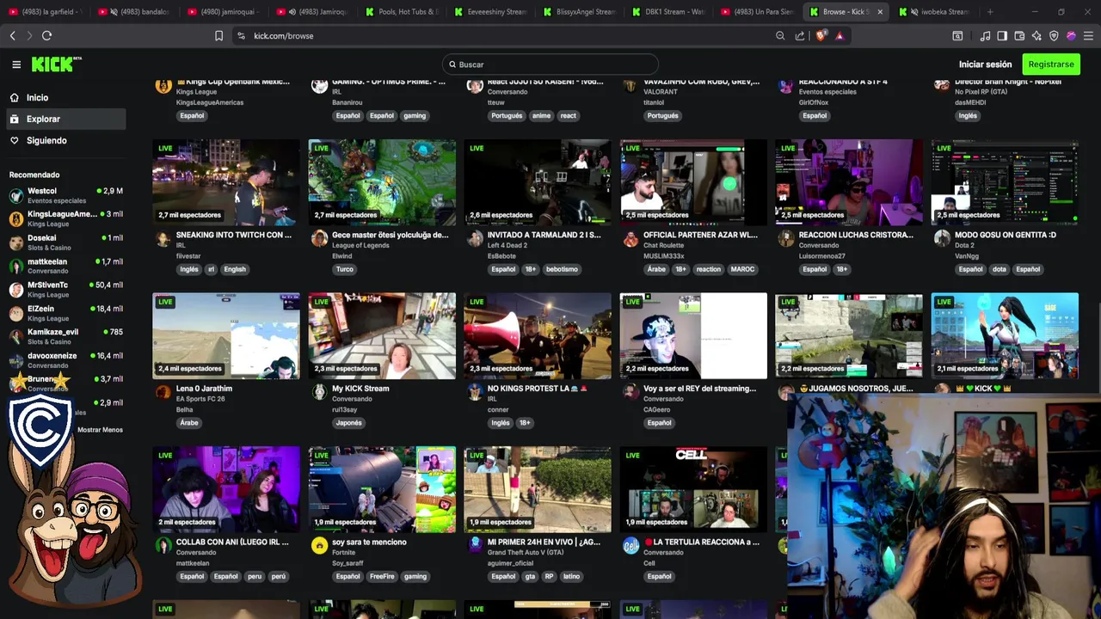Switch to the DBK1 Stream tab
This screenshot has width=1101, height=619.
[x=668, y=12]
